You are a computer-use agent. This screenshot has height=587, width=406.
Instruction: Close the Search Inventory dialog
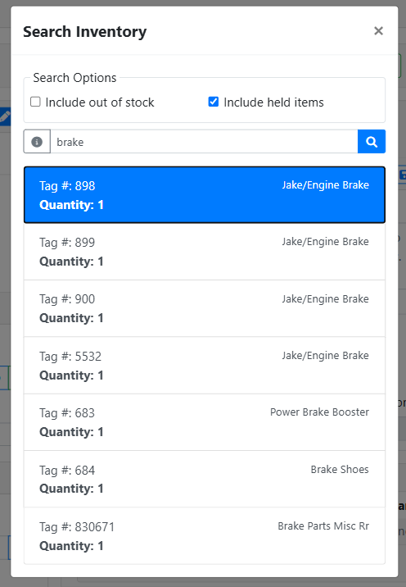click(378, 31)
